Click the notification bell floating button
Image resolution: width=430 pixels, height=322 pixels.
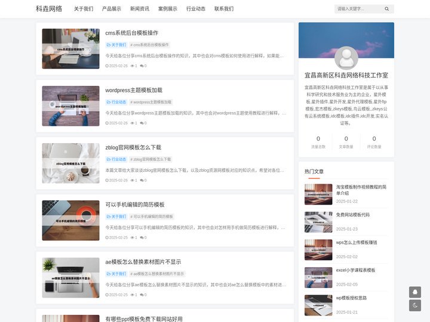415,292
